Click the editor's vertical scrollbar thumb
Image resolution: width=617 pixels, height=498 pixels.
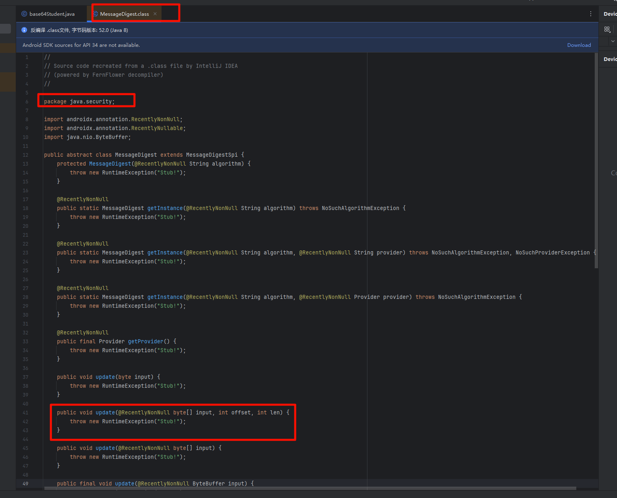(596, 162)
